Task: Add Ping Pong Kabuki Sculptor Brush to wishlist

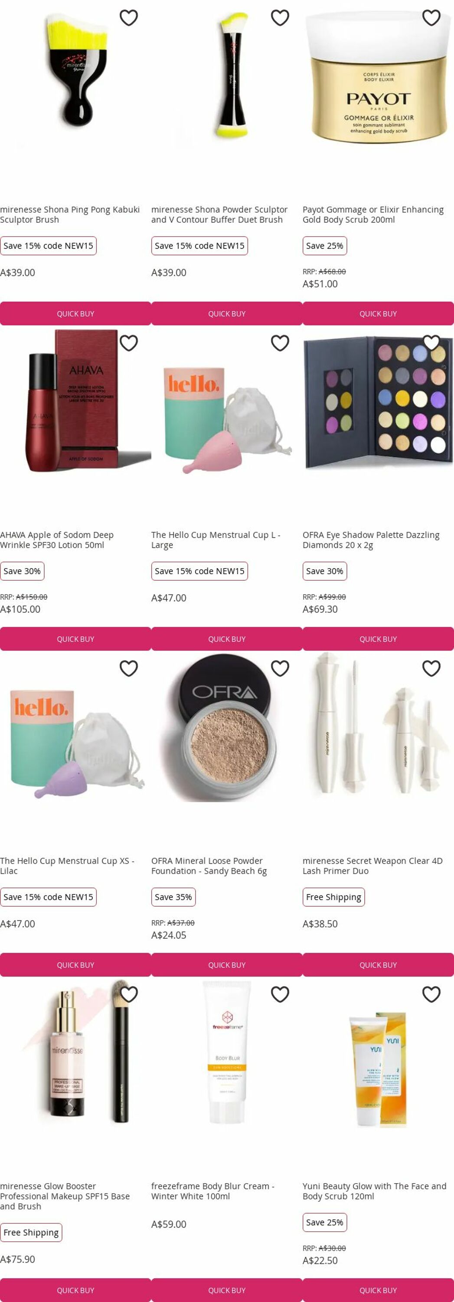Action: click(x=129, y=18)
